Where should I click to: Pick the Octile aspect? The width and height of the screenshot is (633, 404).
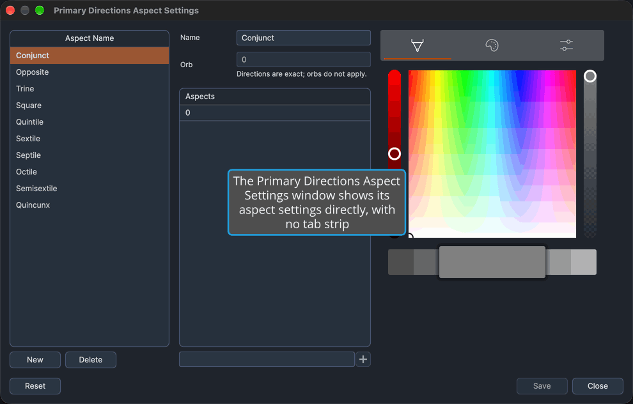click(90, 171)
